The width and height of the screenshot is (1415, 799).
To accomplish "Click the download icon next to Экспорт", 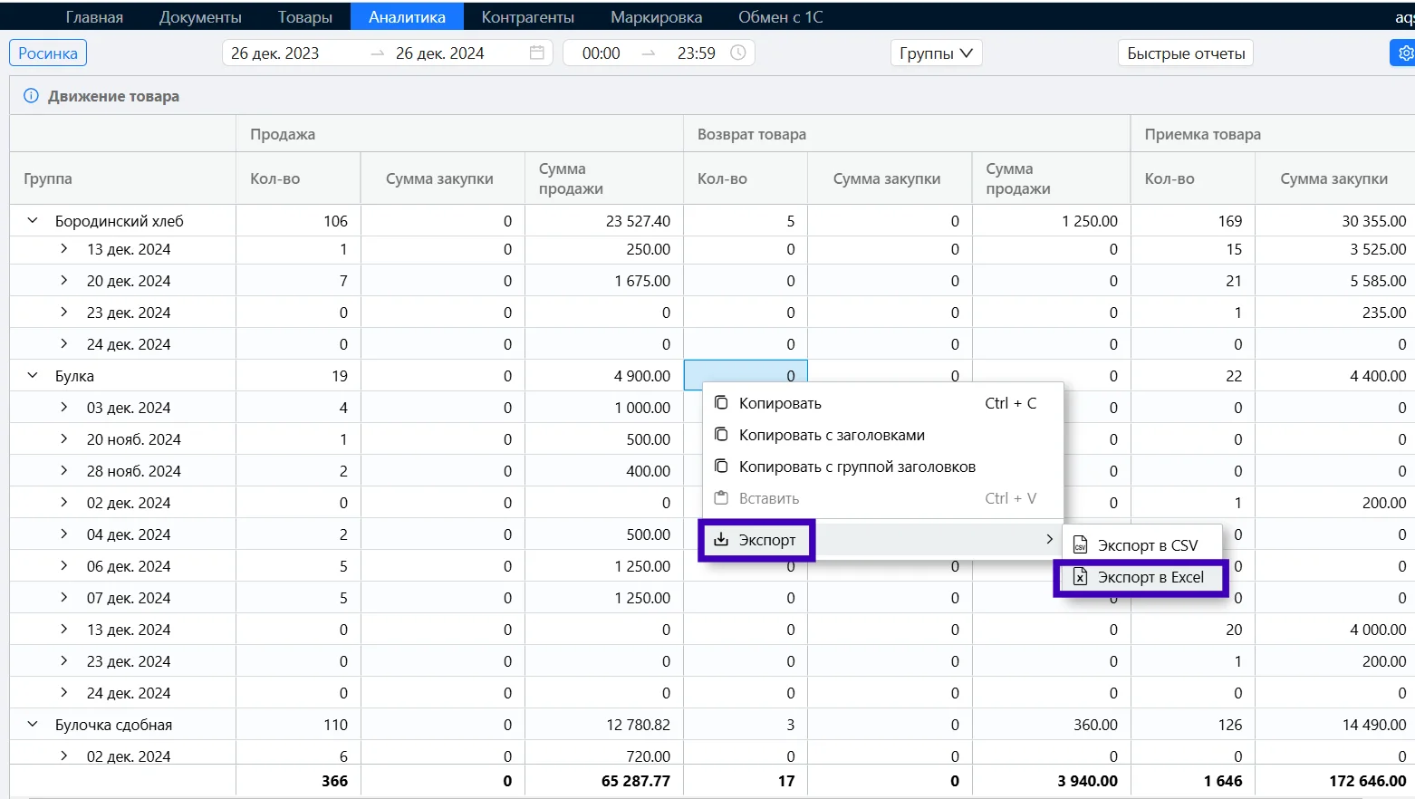I will tap(721, 540).
